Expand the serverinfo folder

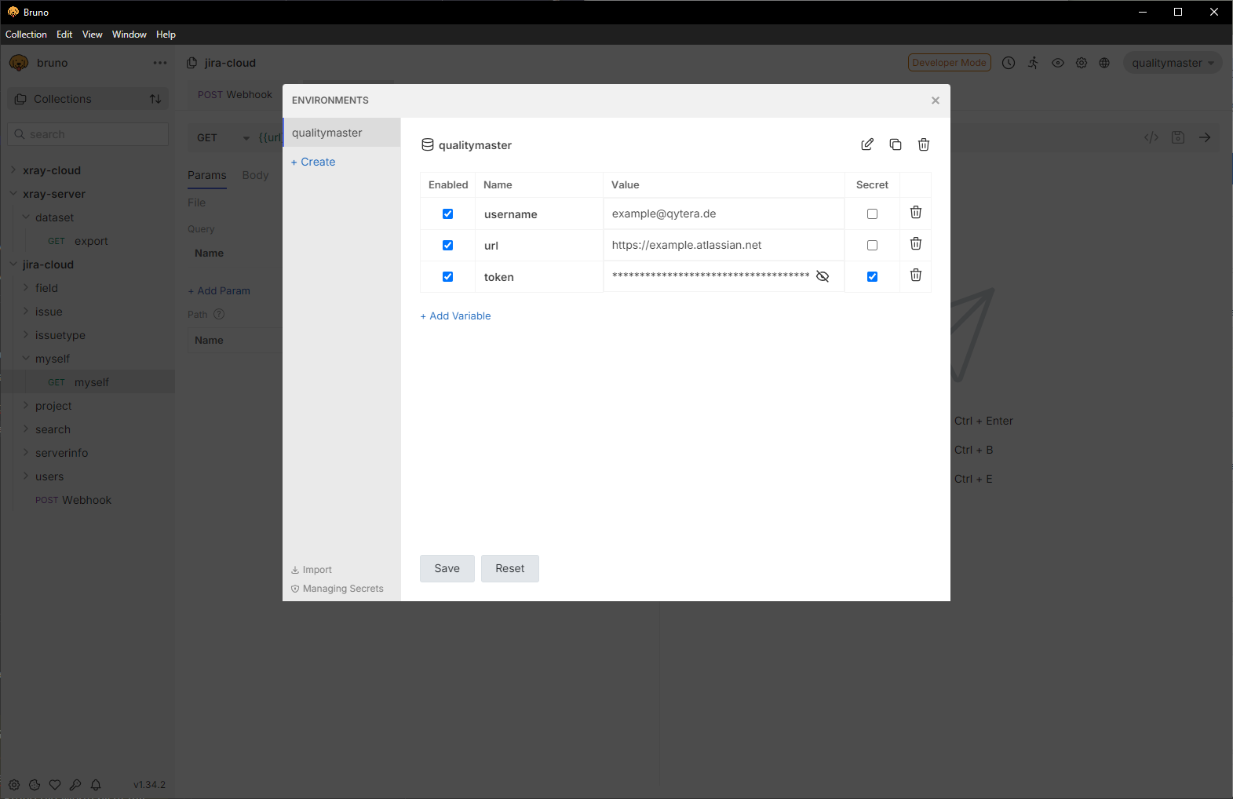tap(61, 453)
